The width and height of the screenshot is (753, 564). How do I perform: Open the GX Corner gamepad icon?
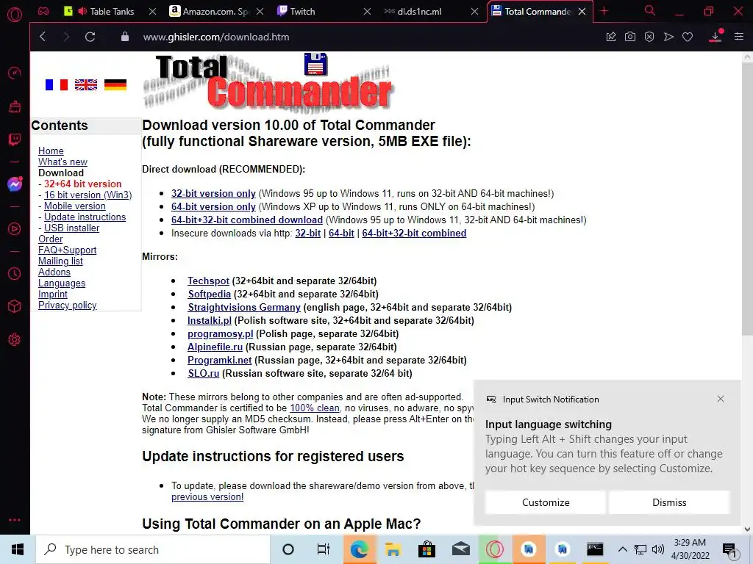43,11
